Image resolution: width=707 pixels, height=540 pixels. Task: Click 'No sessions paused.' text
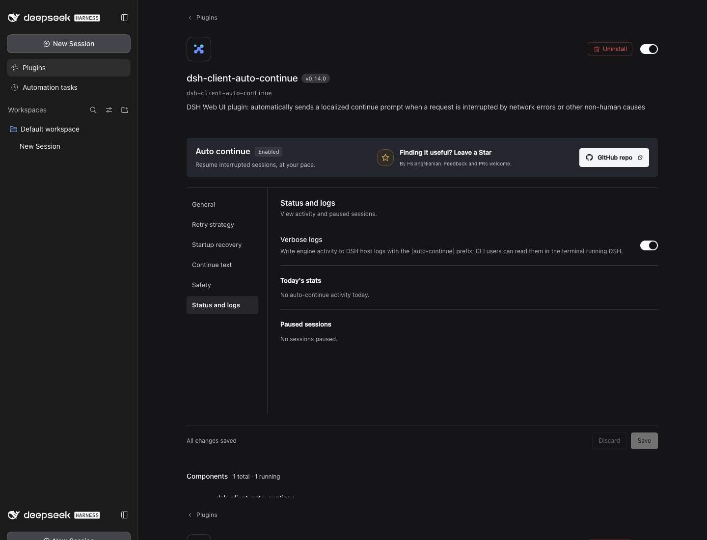pos(309,339)
